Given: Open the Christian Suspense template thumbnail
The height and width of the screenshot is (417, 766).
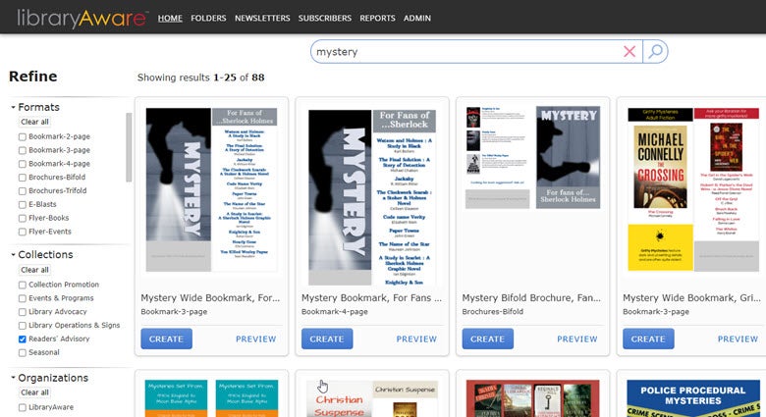Looking at the screenshot, I should [372, 398].
